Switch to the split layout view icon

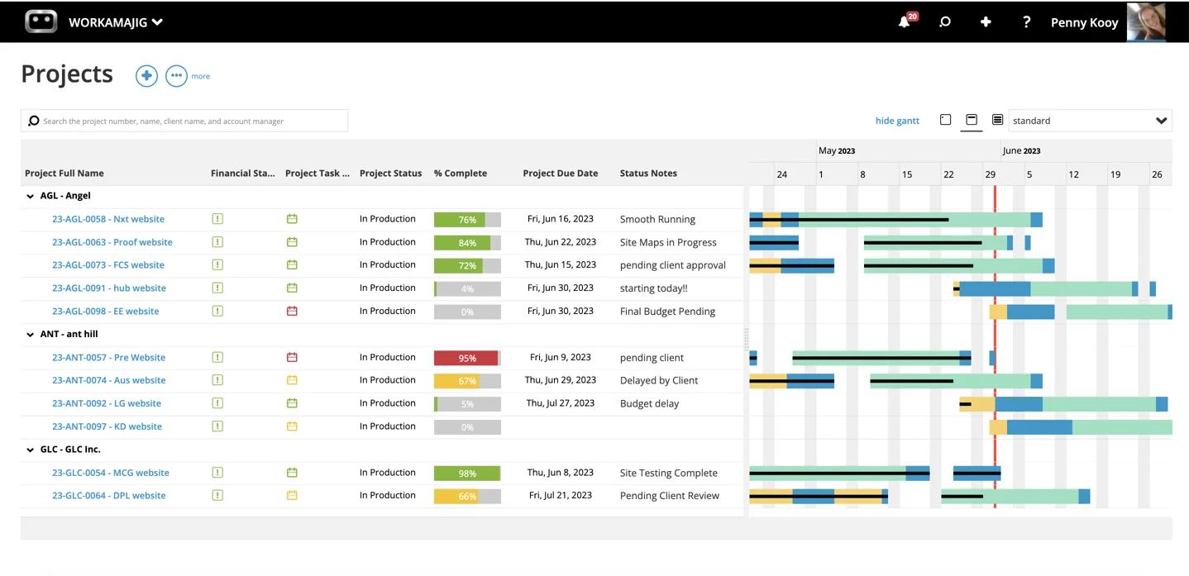point(972,120)
